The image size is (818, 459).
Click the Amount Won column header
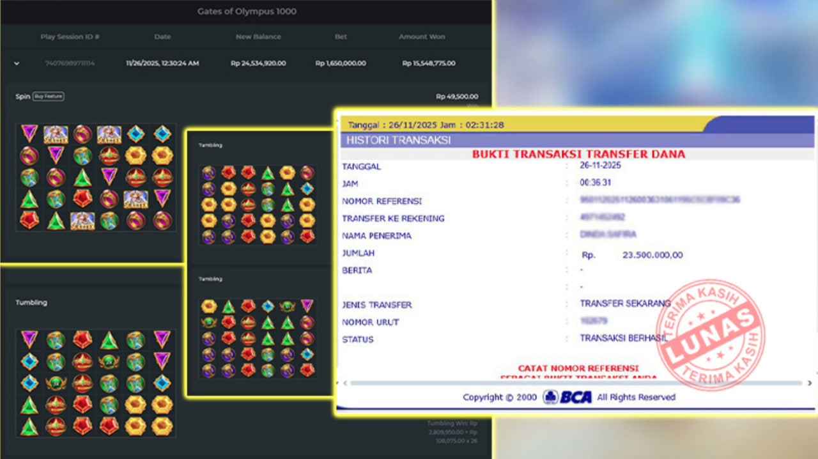click(x=422, y=37)
